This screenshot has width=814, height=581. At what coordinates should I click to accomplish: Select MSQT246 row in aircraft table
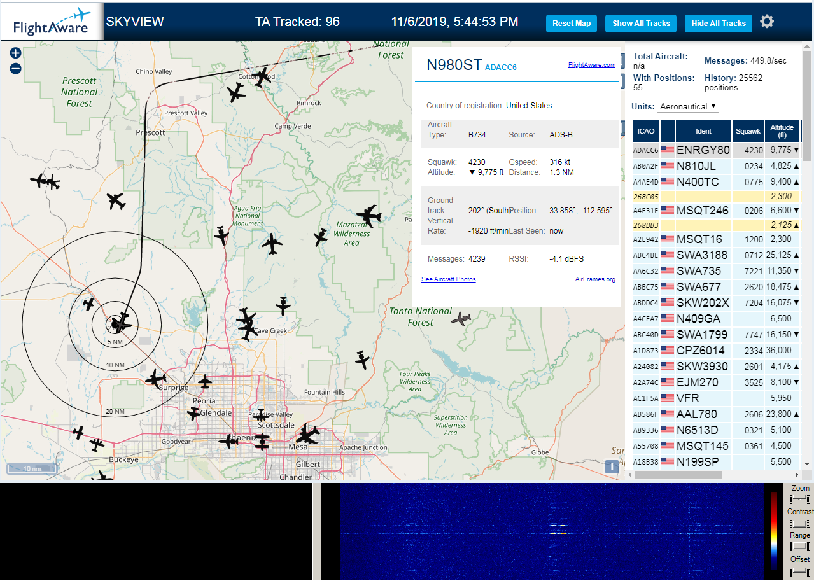point(716,211)
